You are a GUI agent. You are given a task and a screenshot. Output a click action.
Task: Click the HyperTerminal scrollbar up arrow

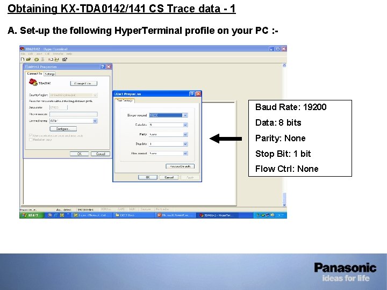tap(284, 66)
